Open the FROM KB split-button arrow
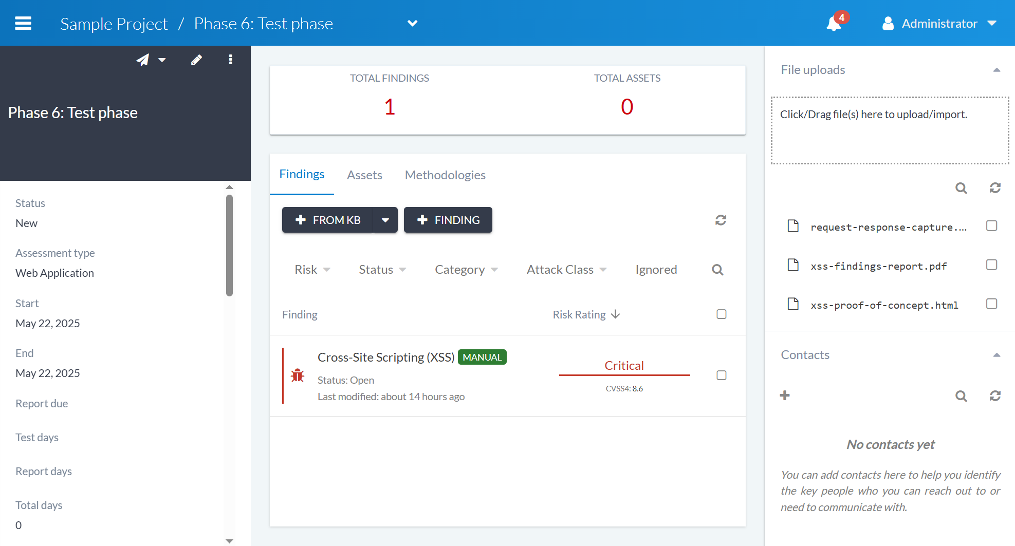The image size is (1015, 546). click(x=385, y=220)
